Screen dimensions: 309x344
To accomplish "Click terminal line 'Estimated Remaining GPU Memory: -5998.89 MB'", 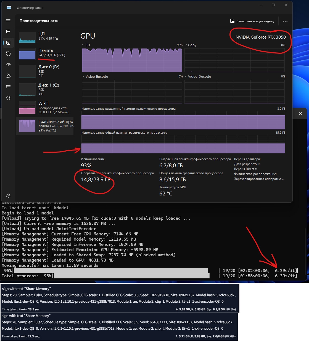I will click(80, 250).
